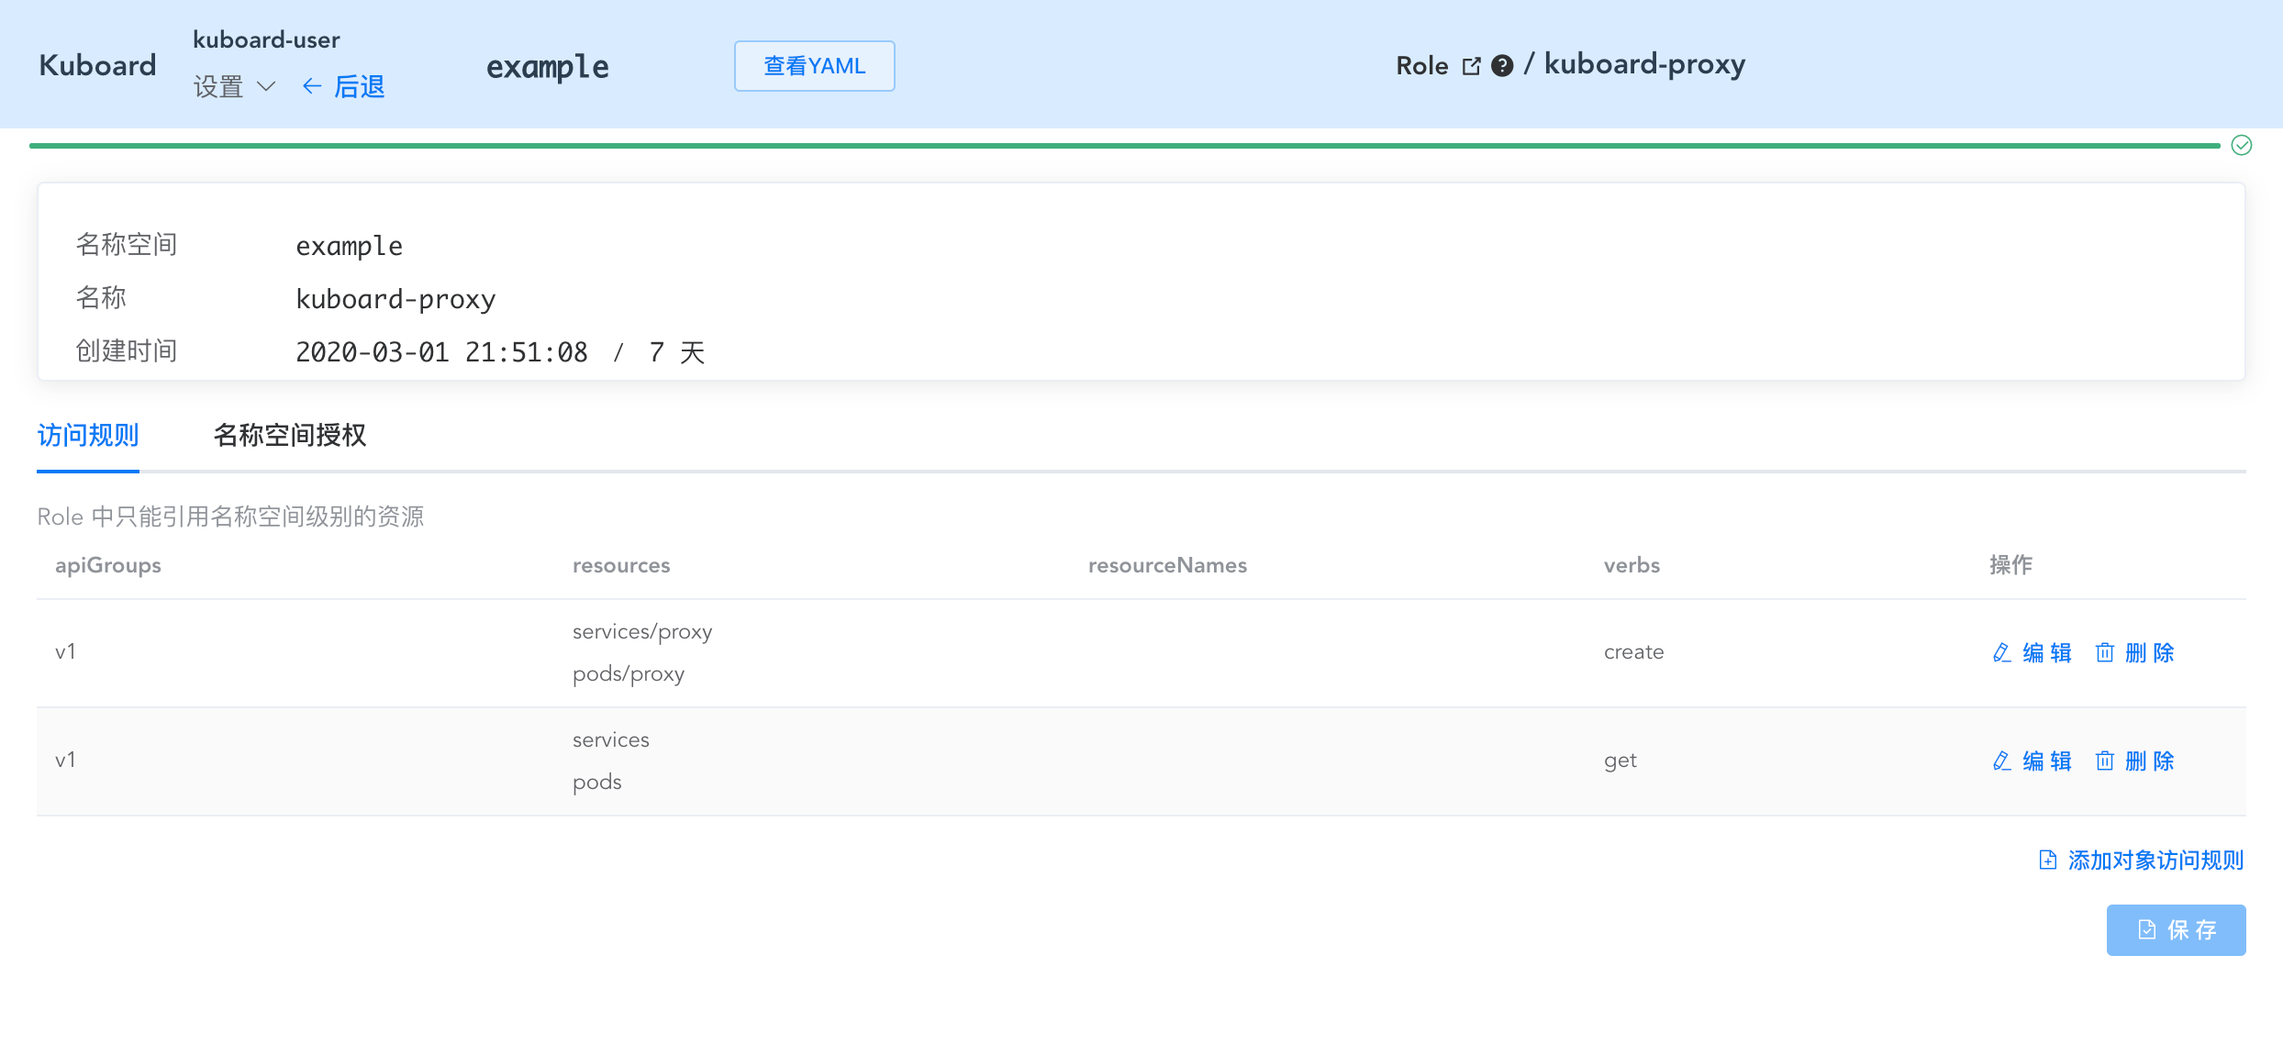Viewport: 2283px width, 1044px height.
Task: Click the resources column header
Action: pyautogui.click(x=621, y=565)
